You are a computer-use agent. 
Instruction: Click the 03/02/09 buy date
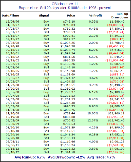click(12, 120)
